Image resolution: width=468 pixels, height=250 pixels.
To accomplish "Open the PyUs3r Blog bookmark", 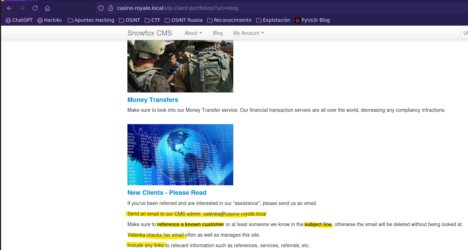I will (x=312, y=20).
